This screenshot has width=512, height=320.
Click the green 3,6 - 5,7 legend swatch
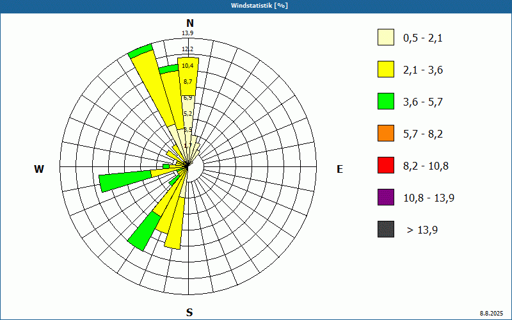pos(386,101)
